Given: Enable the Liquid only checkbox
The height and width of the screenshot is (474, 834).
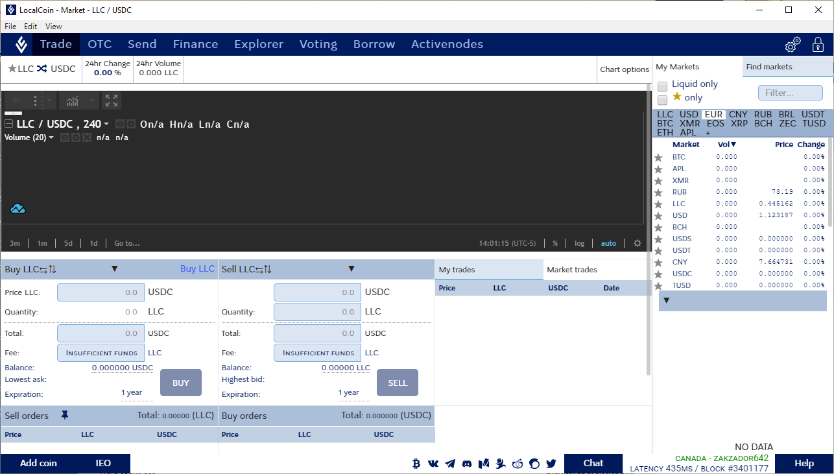Looking at the screenshot, I should tap(662, 86).
